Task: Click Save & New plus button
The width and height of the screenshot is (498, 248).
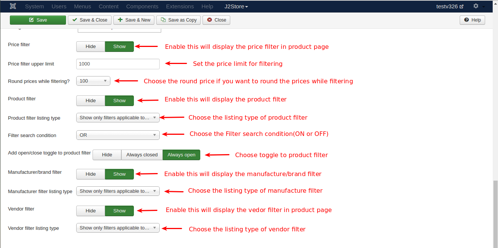Action: point(134,20)
